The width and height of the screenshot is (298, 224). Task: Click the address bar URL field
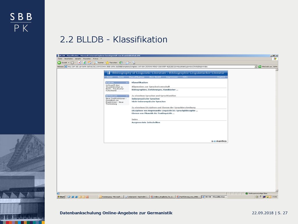(x=161, y=67)
